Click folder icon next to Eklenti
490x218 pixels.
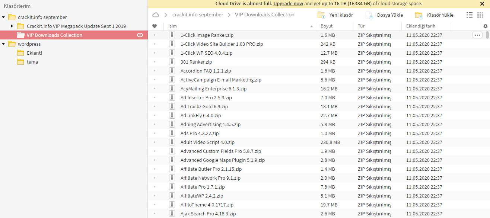click(20, 53)
